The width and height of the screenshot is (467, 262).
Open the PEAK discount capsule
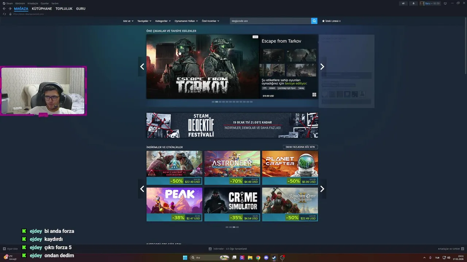(174, 205)
